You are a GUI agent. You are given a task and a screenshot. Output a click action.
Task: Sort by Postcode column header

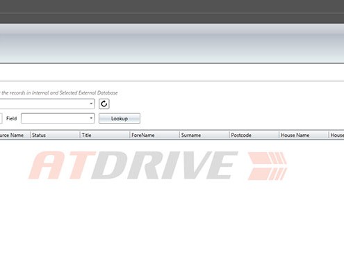pyautogui.click(x=254, y=135)
